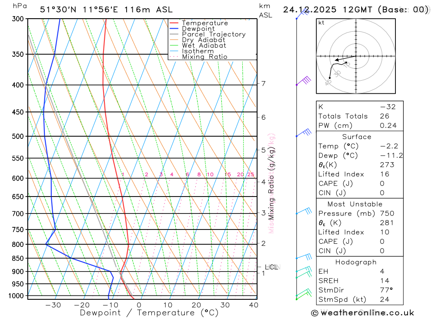Click the red Temperature line swatch in the legend
This screenshot has width=435, height=318.
[x=174, y=23]
